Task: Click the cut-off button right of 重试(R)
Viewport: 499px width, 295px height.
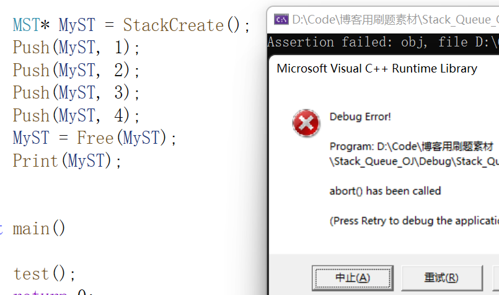Action: point(496,278)
